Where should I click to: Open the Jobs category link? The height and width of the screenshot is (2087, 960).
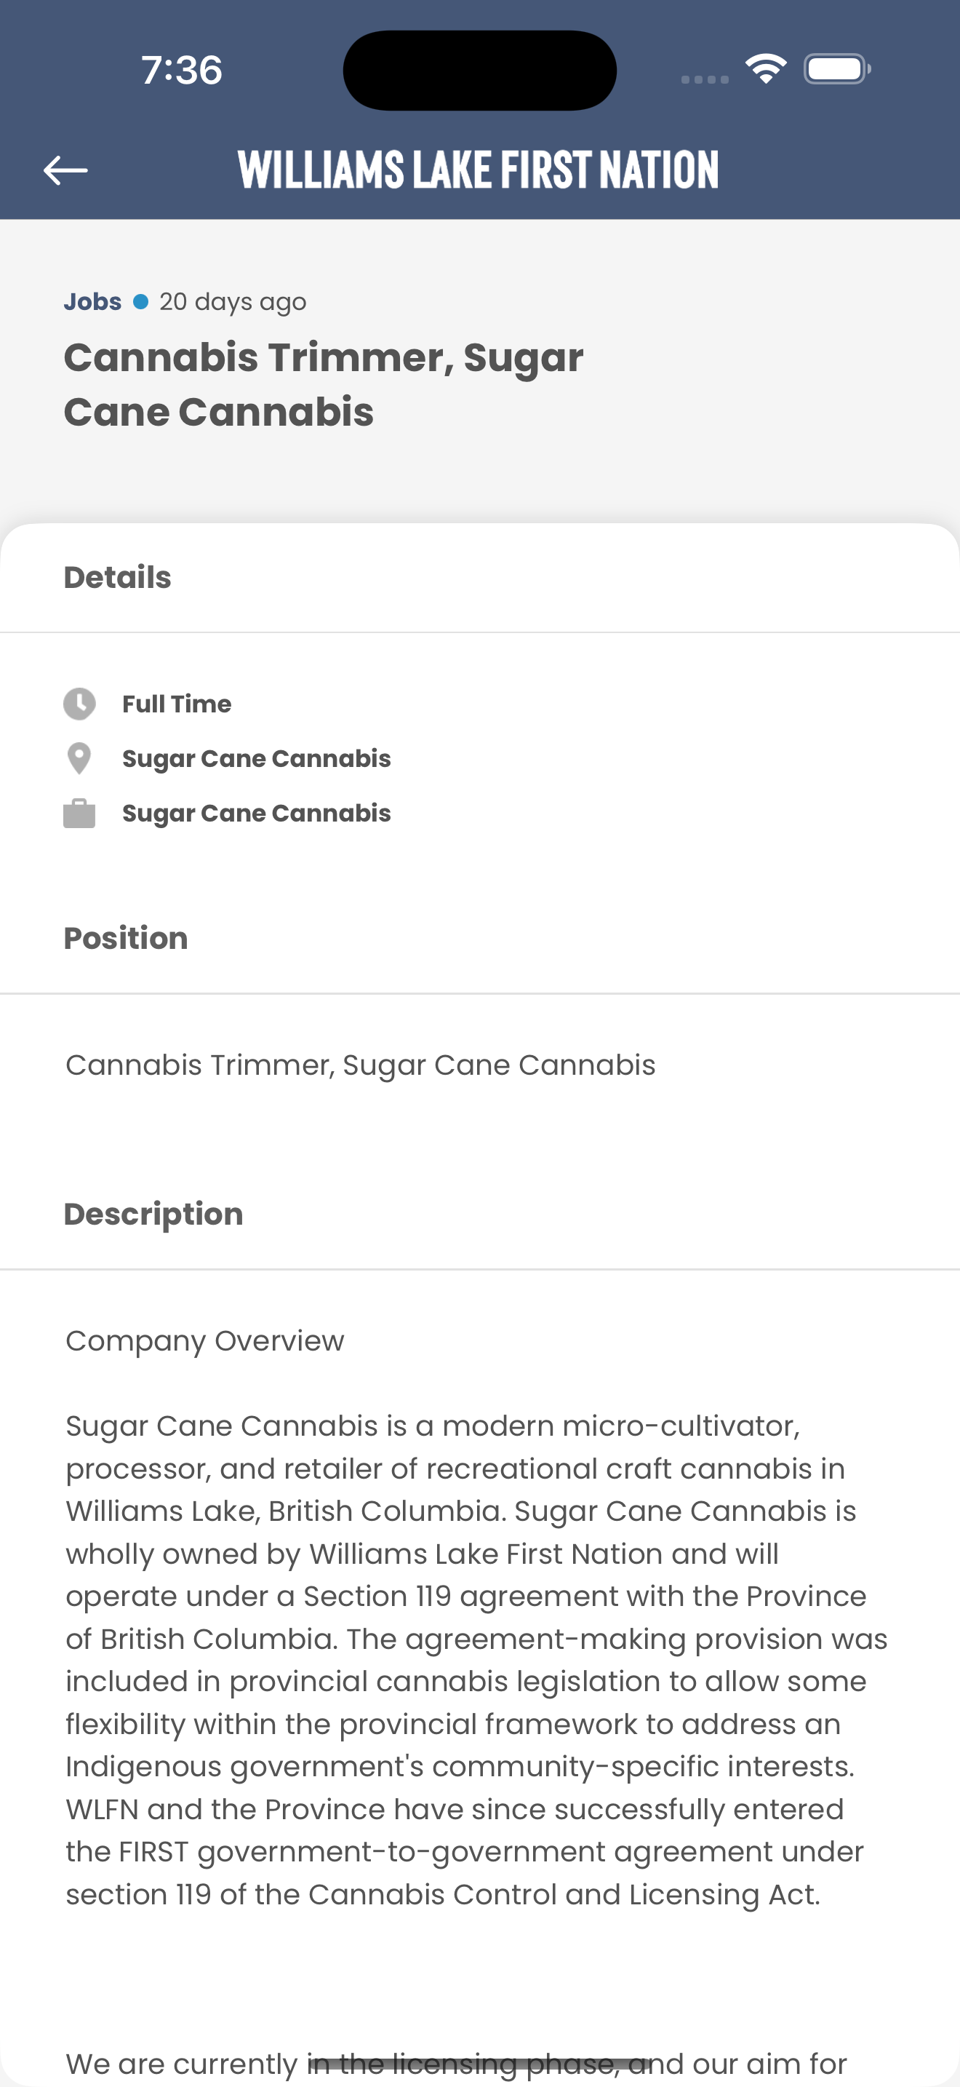(x=93, y=301)
